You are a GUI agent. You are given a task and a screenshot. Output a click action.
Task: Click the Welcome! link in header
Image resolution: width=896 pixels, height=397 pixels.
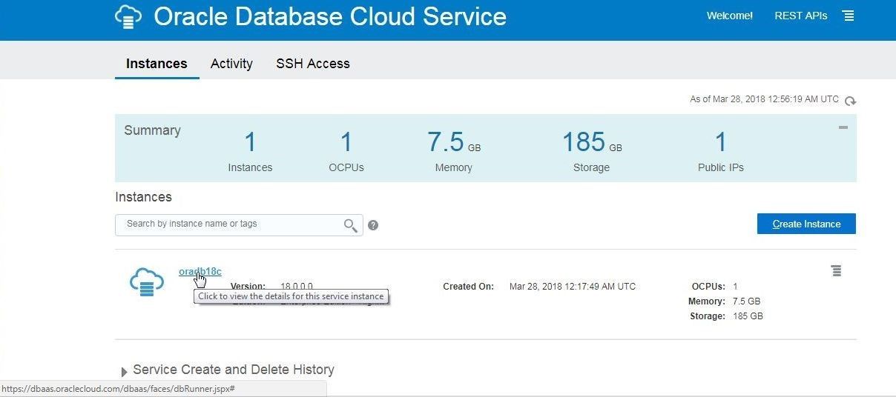coord(730,16)
